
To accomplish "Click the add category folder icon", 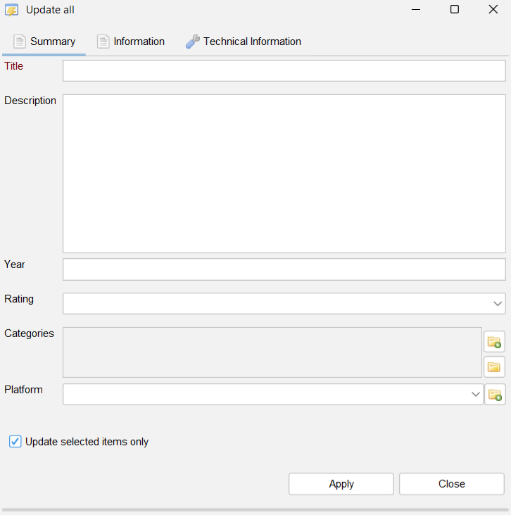I will click(x=494, y=342).
